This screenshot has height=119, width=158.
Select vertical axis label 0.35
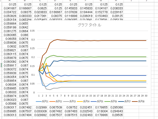pyautogui.click(x=32, y=31)
